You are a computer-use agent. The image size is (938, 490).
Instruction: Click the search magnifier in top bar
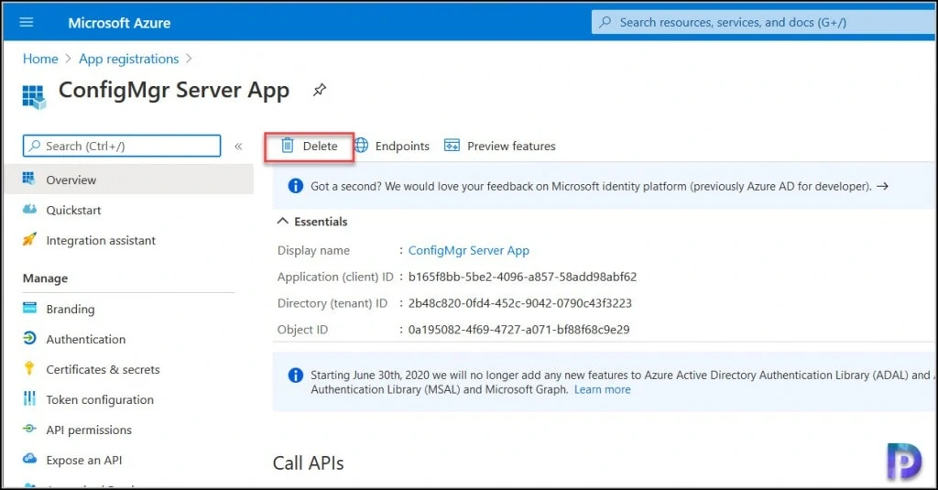click(605, 22)
